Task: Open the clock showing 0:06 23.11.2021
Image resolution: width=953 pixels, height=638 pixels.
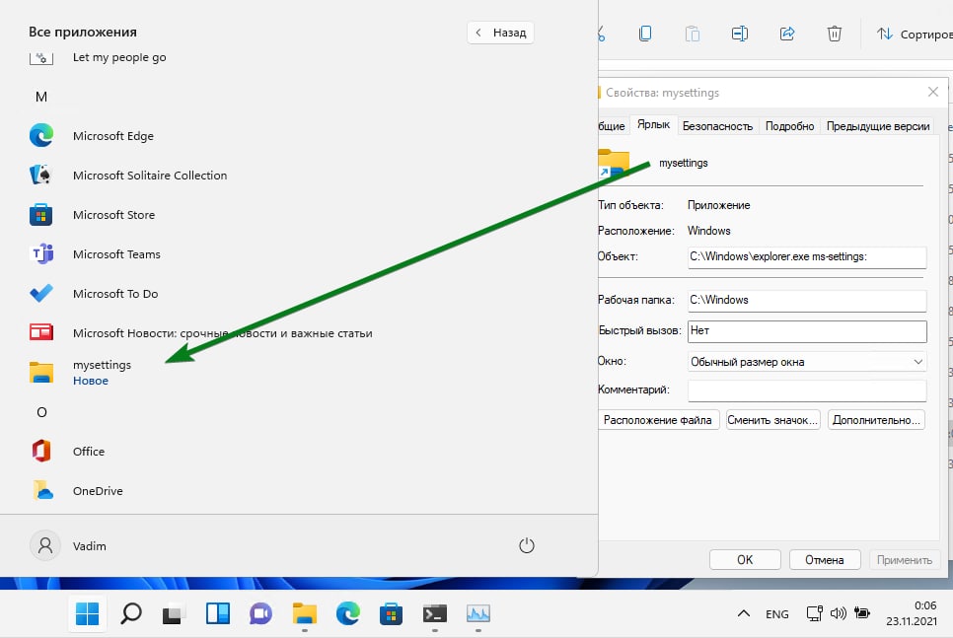Action: click(x=911, y=613)
